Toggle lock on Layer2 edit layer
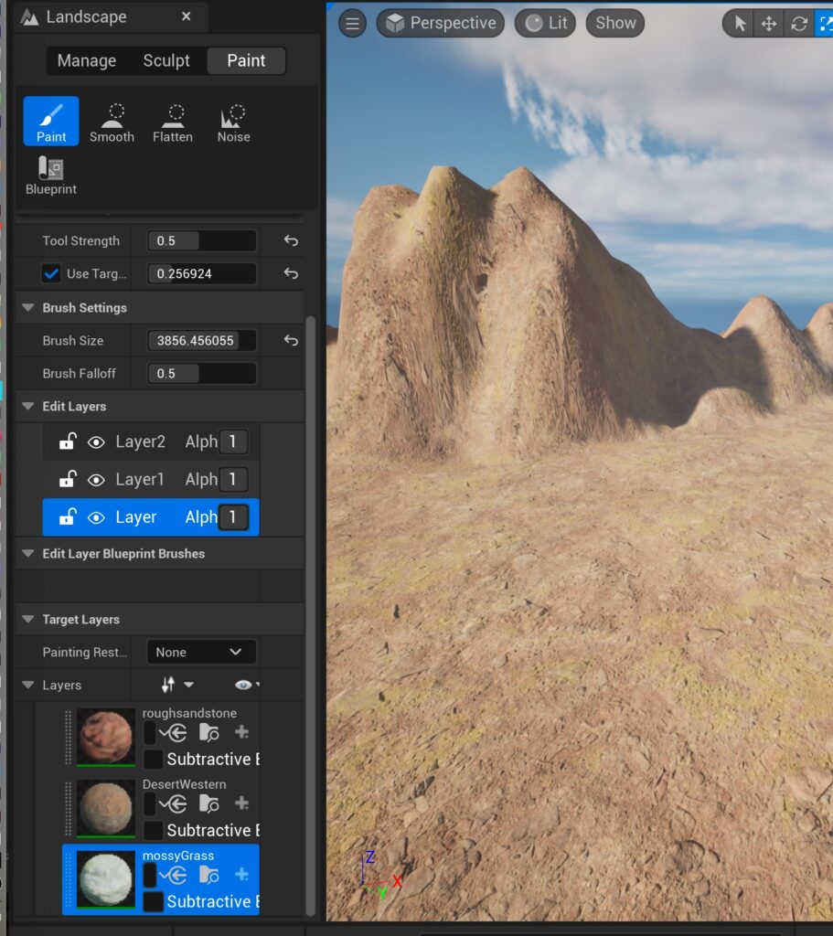Image resolution: width=833 pixels, height=936 pixels. click(67, 442)
